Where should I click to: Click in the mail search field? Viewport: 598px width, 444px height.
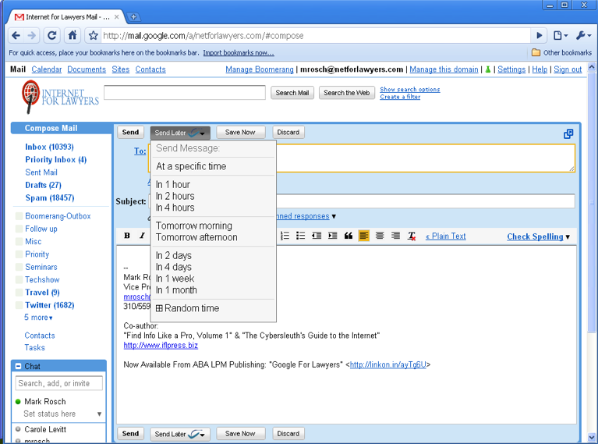(185, 93)
